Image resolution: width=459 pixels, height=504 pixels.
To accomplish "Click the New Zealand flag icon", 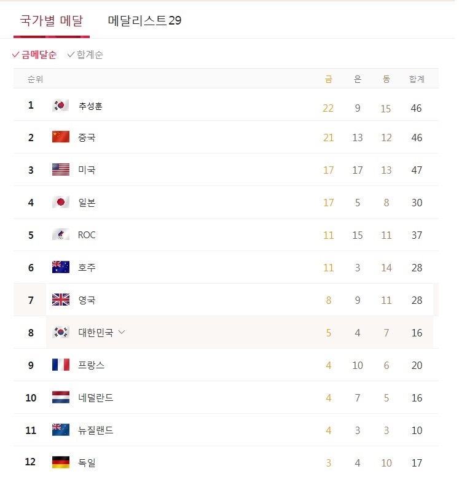I will pos(61,430).
